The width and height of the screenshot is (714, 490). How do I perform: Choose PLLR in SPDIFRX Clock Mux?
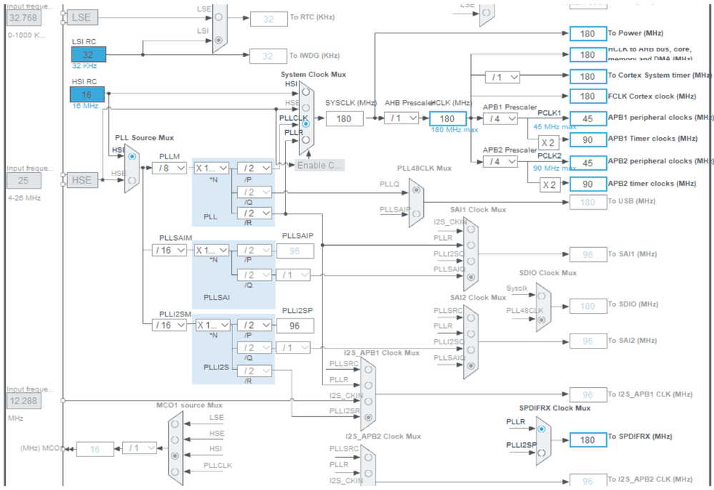tap(542, 429)
